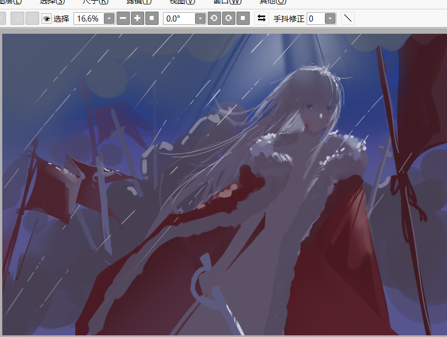
Task: Enable the straight line drawing mode
Action: 348,18
